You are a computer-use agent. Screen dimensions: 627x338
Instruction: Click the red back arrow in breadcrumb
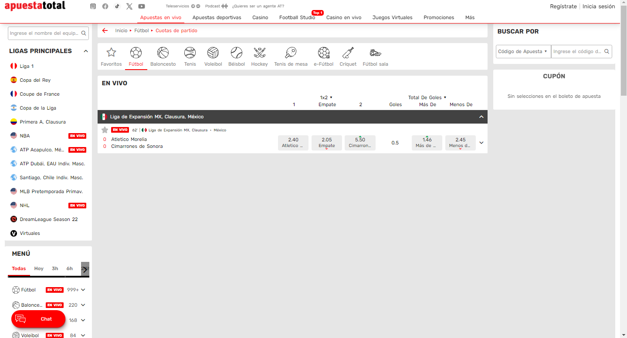[x=105, y=30]
